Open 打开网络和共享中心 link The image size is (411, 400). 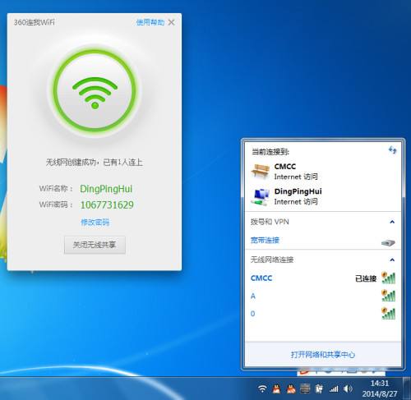point(323,355)
